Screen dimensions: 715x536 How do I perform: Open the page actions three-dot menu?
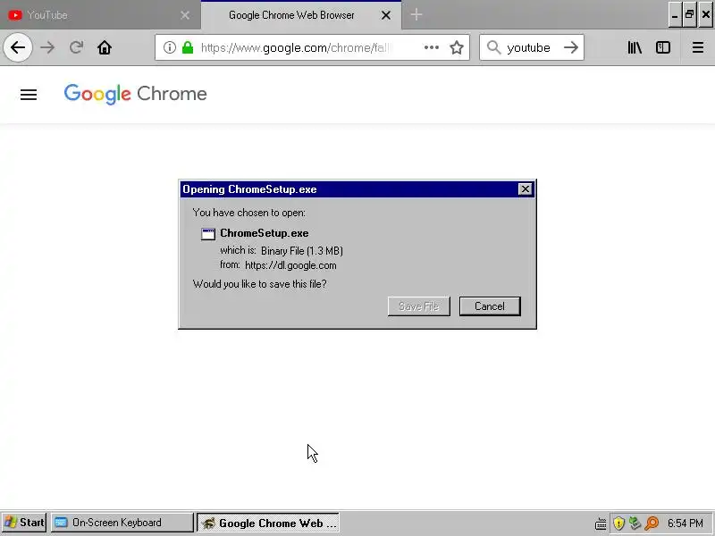tap(431, 47)
